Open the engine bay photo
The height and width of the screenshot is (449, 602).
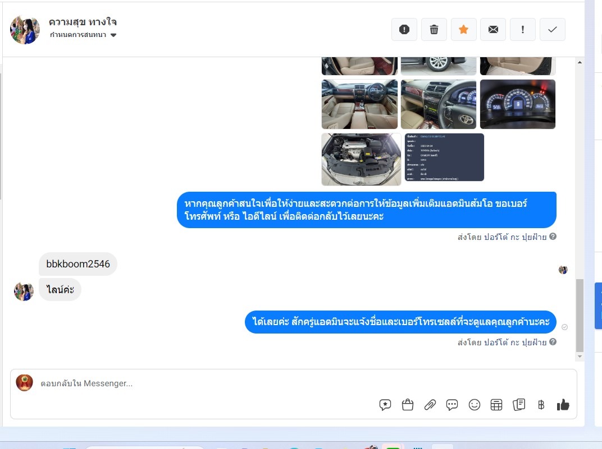(x=361, y=159)
